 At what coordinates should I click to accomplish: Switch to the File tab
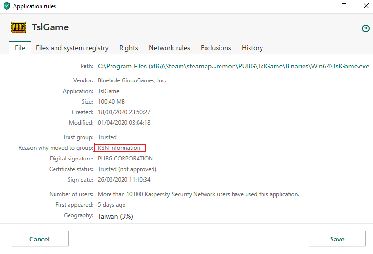[x=20, y=48]
